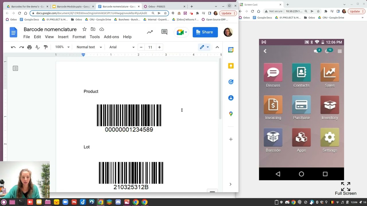Open the Invoicing app icon
This screenshot has width=367, height=206.
[273, 105]
